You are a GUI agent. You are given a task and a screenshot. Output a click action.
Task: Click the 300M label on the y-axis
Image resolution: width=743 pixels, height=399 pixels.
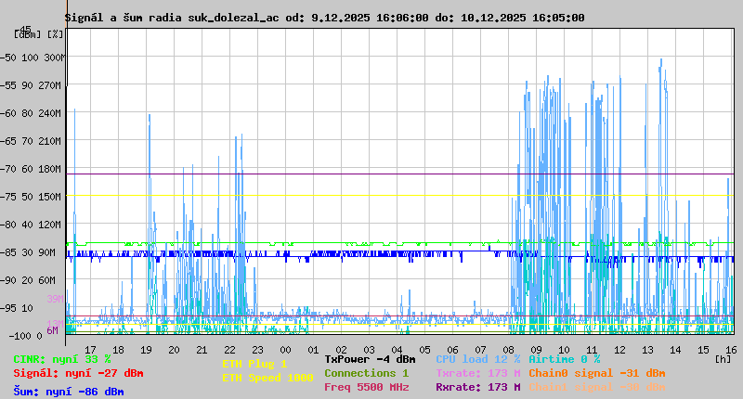53,58
